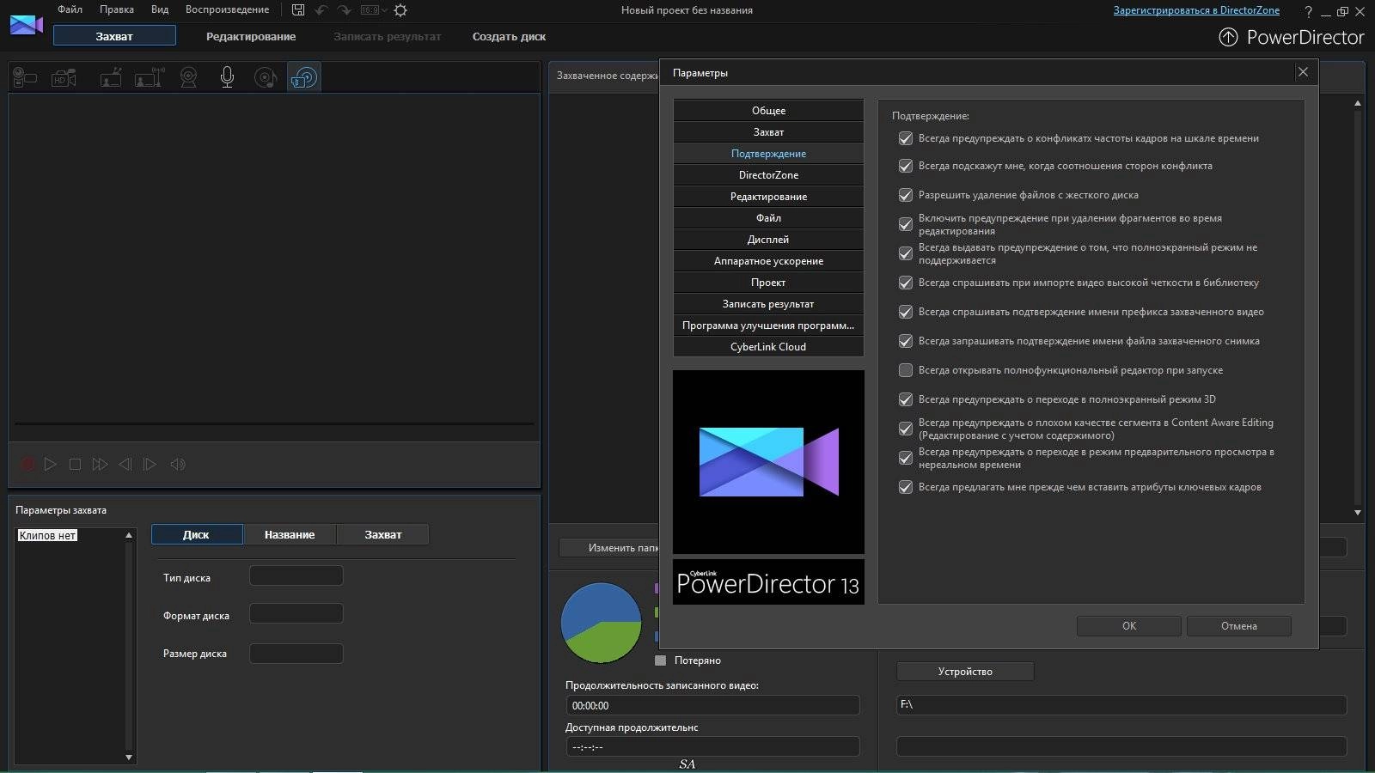The height and width of the screenshot is (773, 1375).
Task: Close the Параметры dialog with X
Action: click(x=1303, y=72)
